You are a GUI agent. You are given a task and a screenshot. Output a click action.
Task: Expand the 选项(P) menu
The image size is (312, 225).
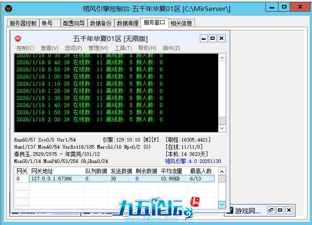(73, 48)
